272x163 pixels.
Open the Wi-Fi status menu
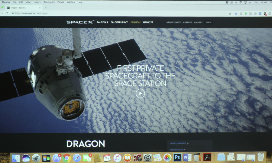point(241,2)
